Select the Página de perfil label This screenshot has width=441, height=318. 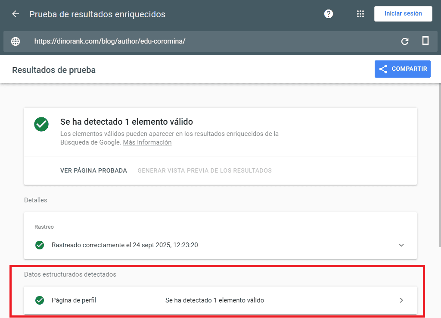pos(74,300)
